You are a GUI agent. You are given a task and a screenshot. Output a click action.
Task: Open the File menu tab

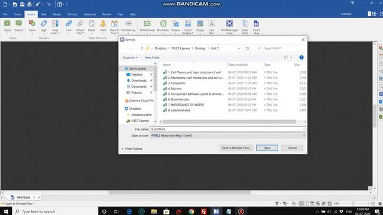point(5,14)
